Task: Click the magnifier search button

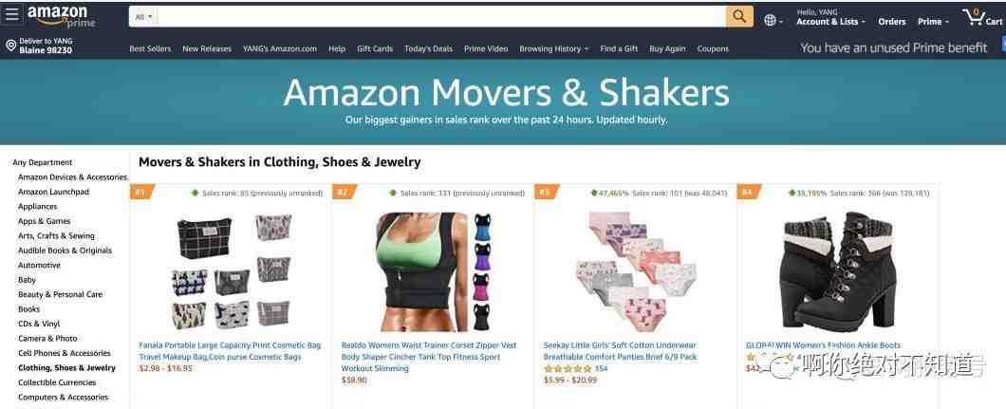Action: (x=739, y=17)
